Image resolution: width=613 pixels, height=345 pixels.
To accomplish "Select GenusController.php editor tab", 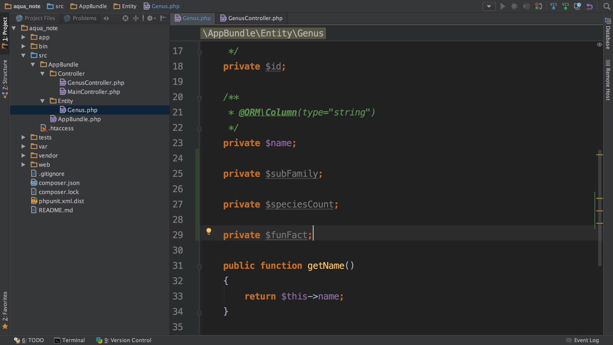I will click(251, 18).
